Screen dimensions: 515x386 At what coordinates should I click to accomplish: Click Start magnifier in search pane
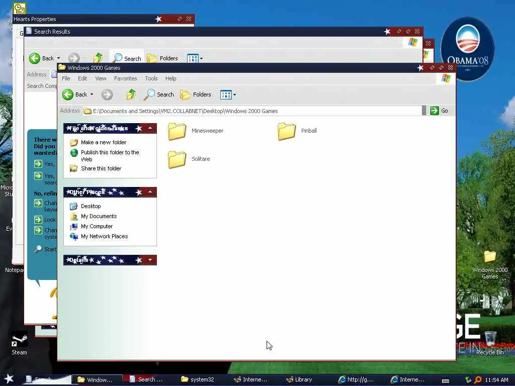(x=38, y=249)
